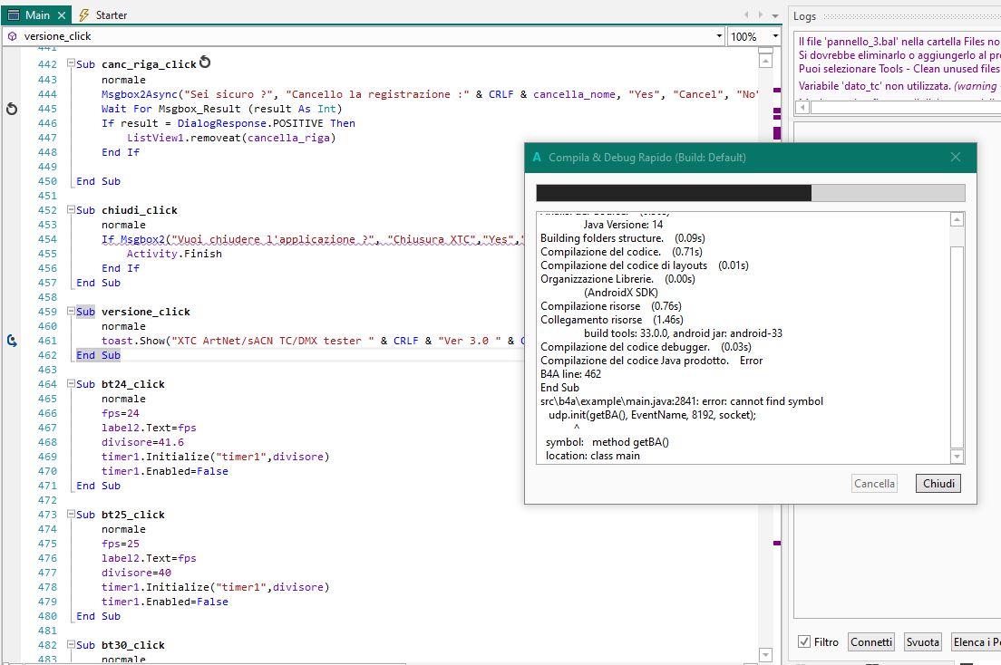
Task: Click the tab scroll-left arrow
Action: click(745, 14)
